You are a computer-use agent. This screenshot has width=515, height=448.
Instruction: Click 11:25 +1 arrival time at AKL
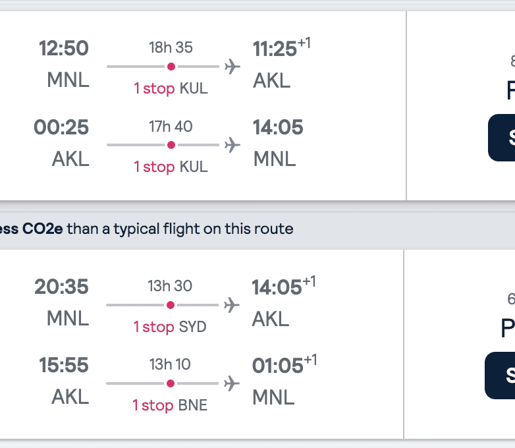pos(281,48)
